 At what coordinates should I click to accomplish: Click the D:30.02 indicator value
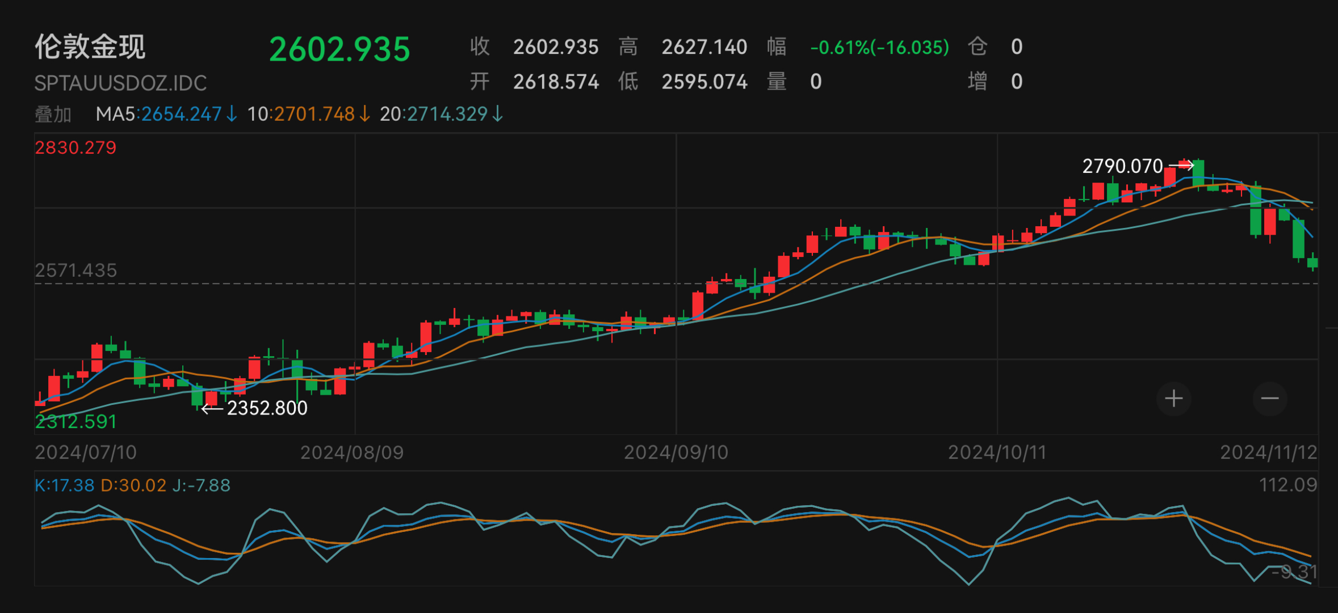coord(133,485)
